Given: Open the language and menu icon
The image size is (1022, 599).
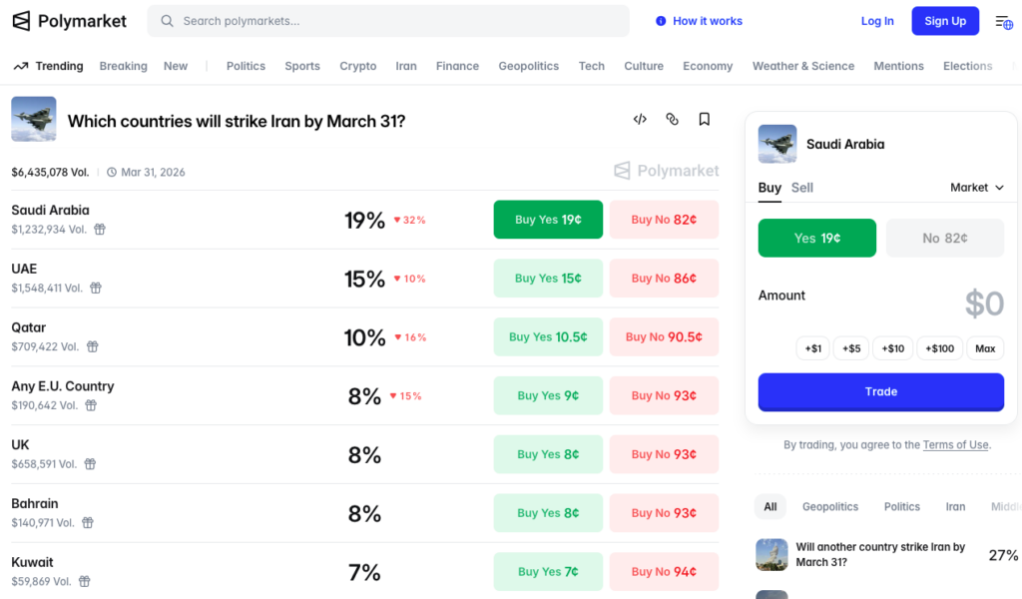Looking at the screenshot, I should pos(1003,22).
